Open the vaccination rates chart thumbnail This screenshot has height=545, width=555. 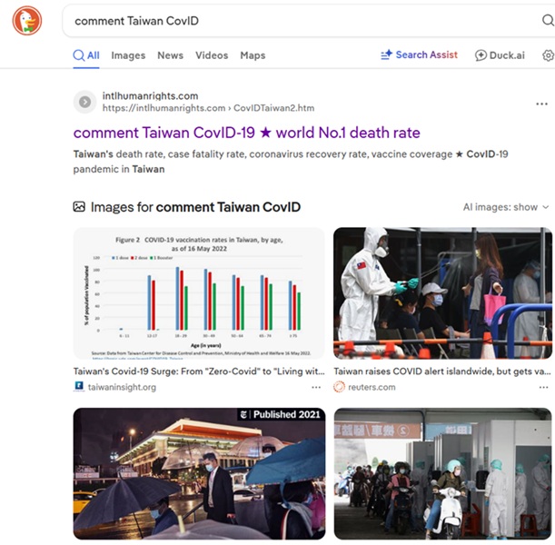[x=199, y=293]
